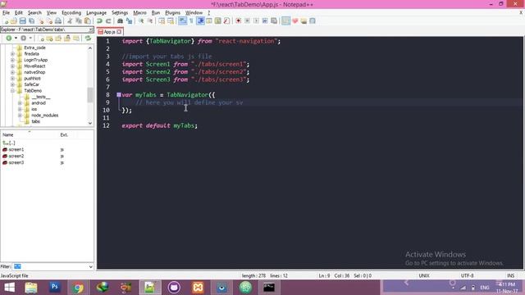The image size is (525, 295).
Task: Select the tabs folder in tree
Action: [x=35, y=121]
